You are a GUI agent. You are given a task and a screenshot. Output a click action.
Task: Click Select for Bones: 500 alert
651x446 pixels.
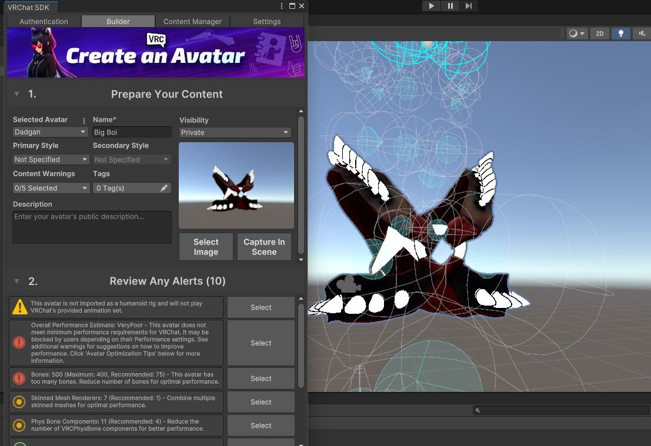pos(261,378)
